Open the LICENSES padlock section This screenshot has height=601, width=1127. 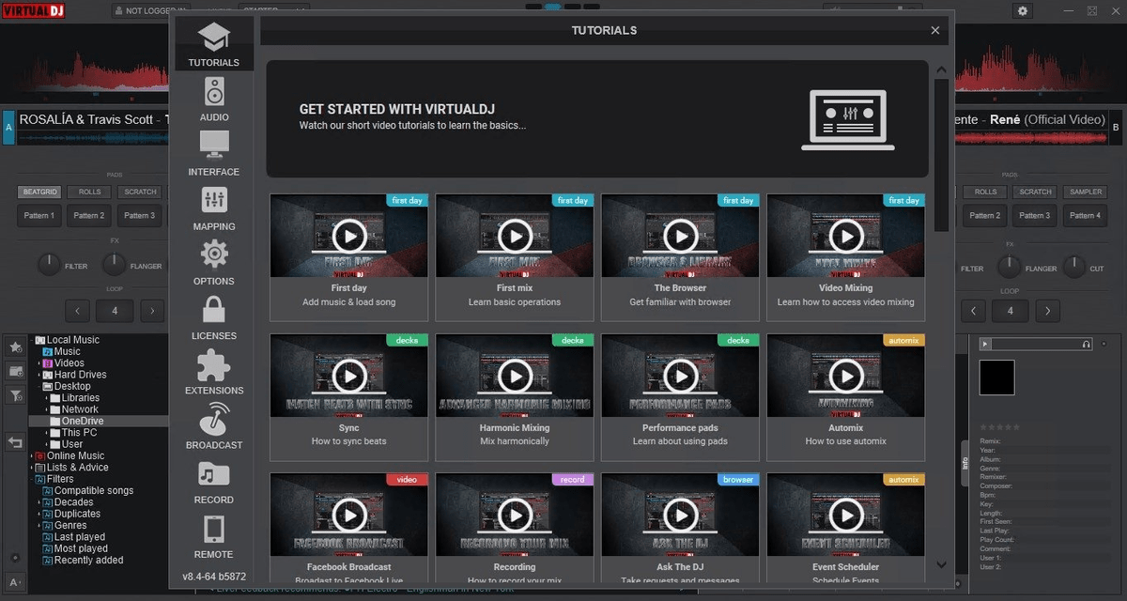(x=213, y=318)
